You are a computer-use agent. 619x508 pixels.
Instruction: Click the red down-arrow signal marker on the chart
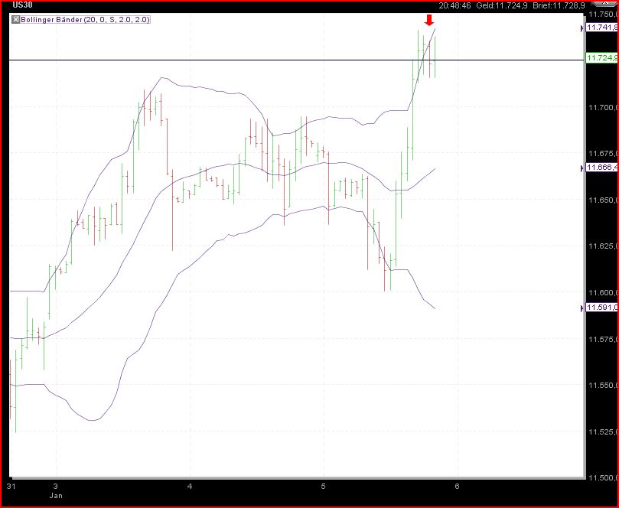[429, 19]
